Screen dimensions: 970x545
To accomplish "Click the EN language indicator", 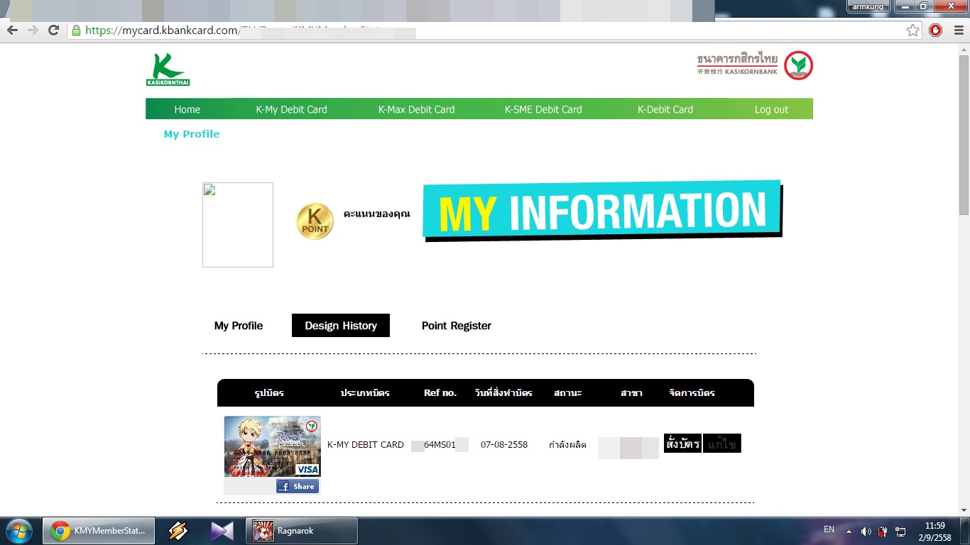I will click(829, 529).
